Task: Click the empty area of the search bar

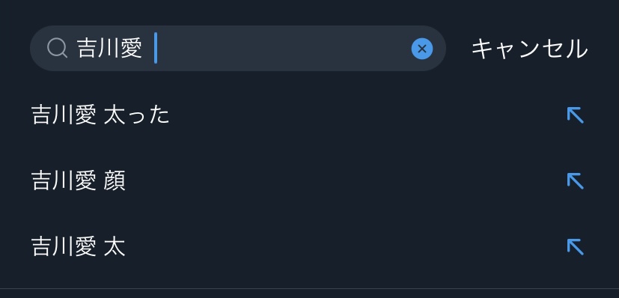Action: pos(282,49)
